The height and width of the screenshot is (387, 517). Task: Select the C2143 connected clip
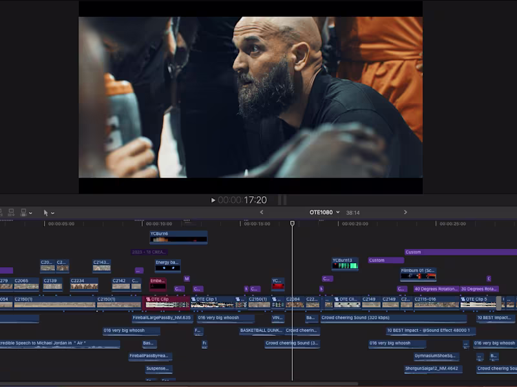point(101,266)
